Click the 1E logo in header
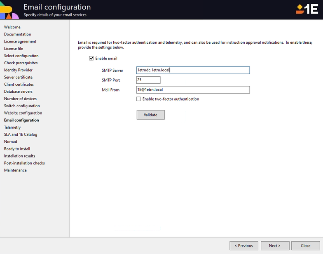Image resolution: width=323 pixels, height=254 pixels. pos(307,9)
